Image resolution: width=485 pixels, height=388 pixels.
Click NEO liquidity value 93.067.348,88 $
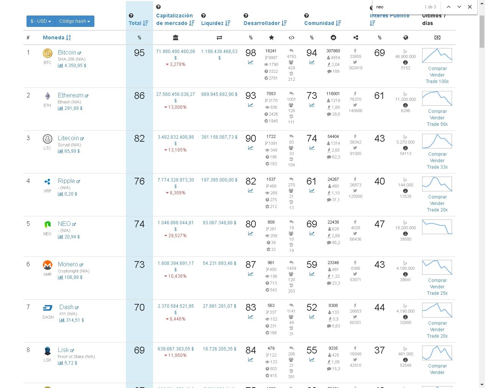coord(219,223)
